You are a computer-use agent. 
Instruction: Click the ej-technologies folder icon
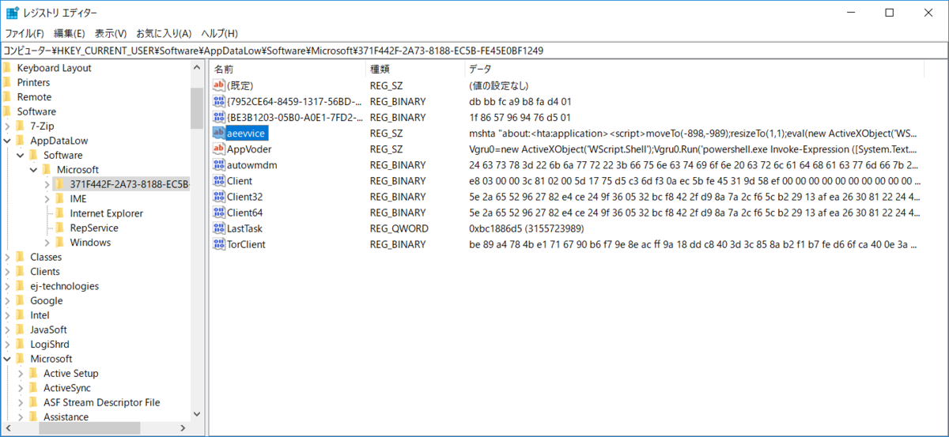(21, 286)
